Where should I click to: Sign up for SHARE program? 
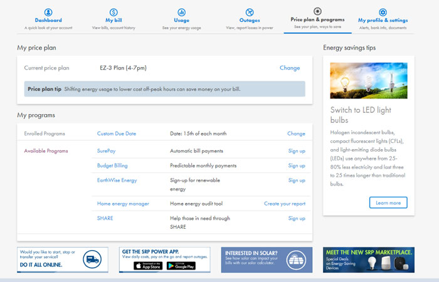click(297, 218)
